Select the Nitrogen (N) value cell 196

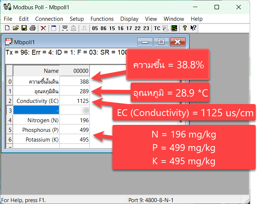[75, 120]
